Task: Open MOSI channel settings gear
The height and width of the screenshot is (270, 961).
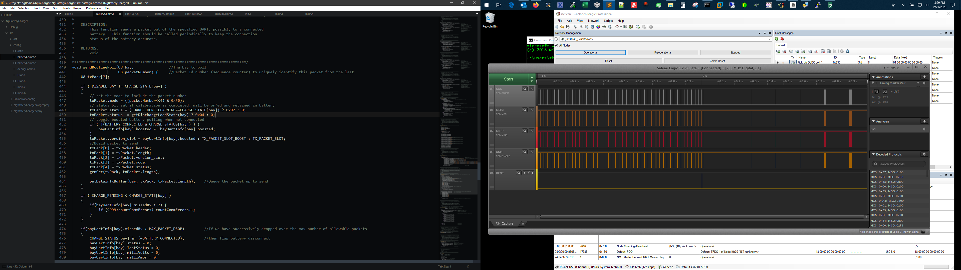Action: point(525,110)
